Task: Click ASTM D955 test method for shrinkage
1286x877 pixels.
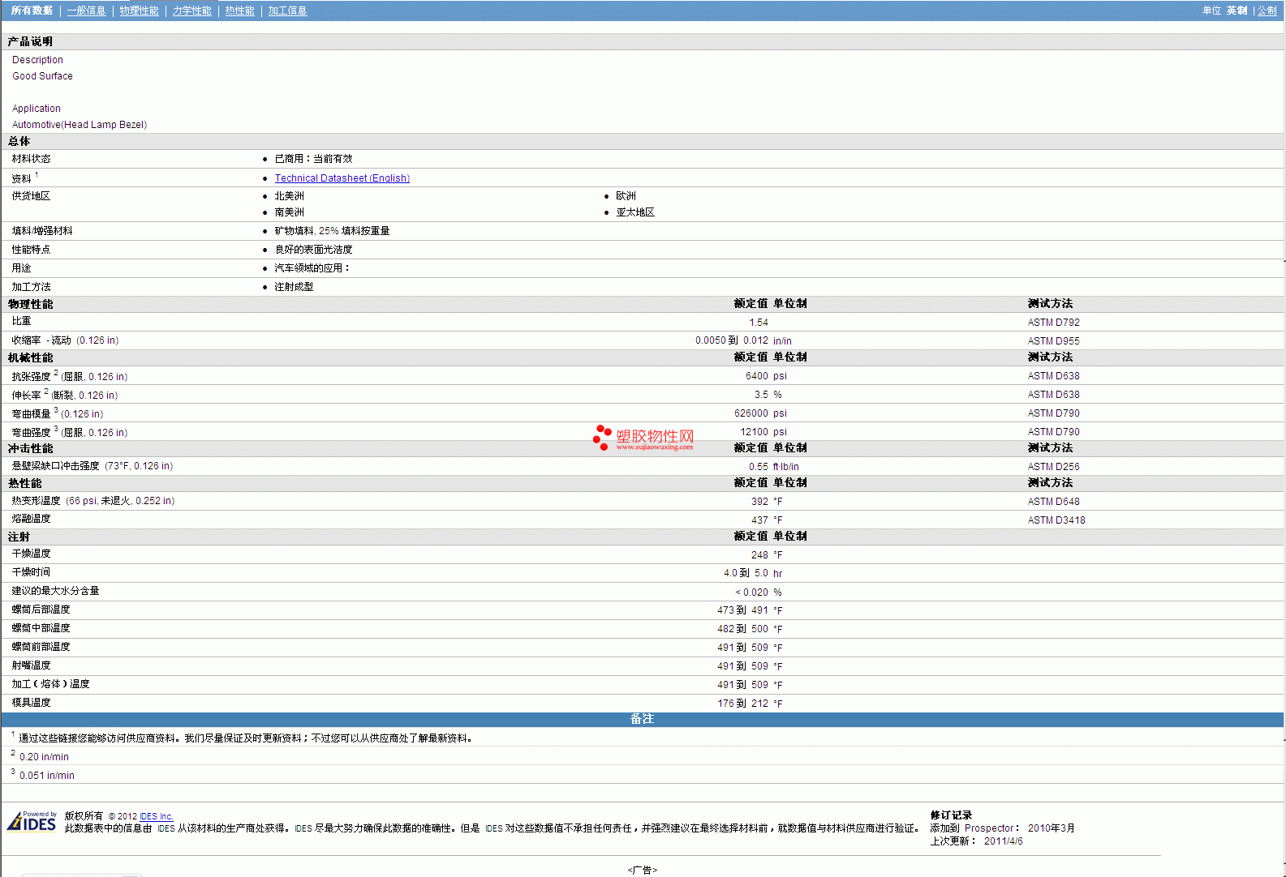Action: (1053, 341)
